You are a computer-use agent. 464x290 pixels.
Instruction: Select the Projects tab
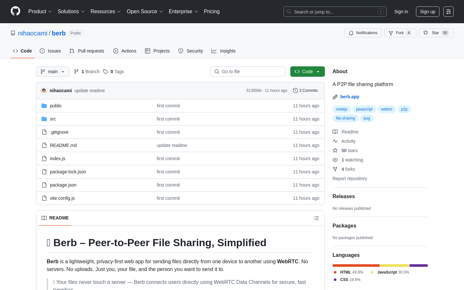click(157, 51)
